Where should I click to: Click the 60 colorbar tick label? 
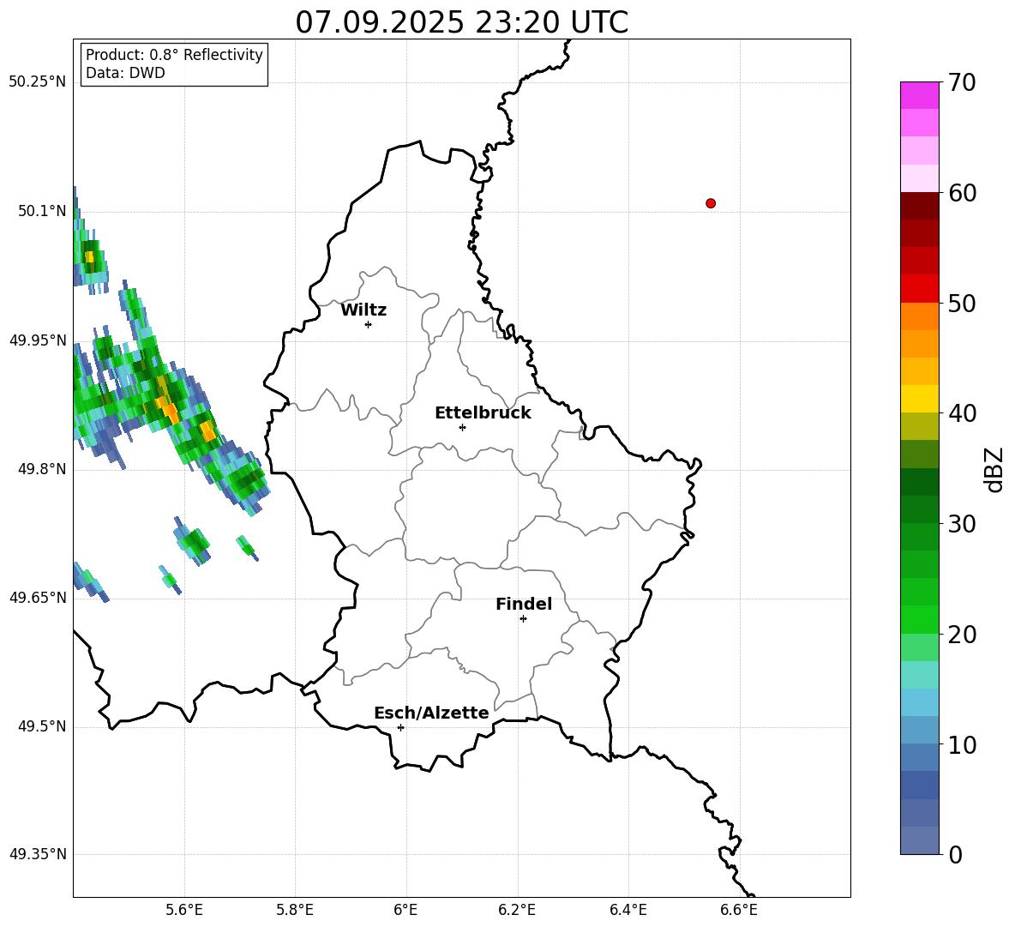(962, 193)
